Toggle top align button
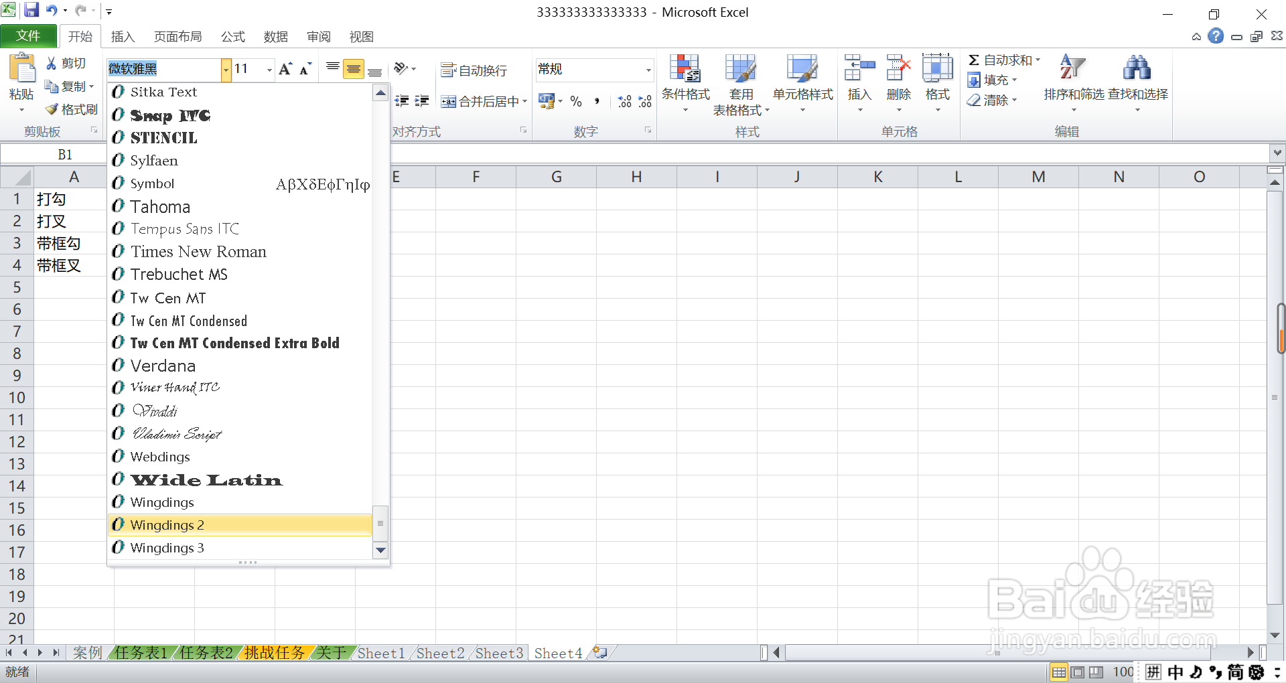1286x683 pixels. [333, 68]
